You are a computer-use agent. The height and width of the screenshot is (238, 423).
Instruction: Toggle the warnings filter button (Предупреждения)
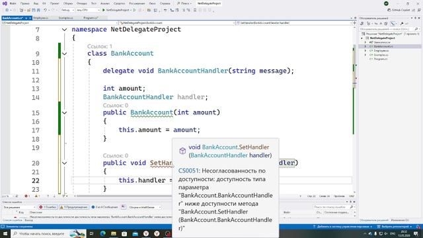click(x=73, y=207)
